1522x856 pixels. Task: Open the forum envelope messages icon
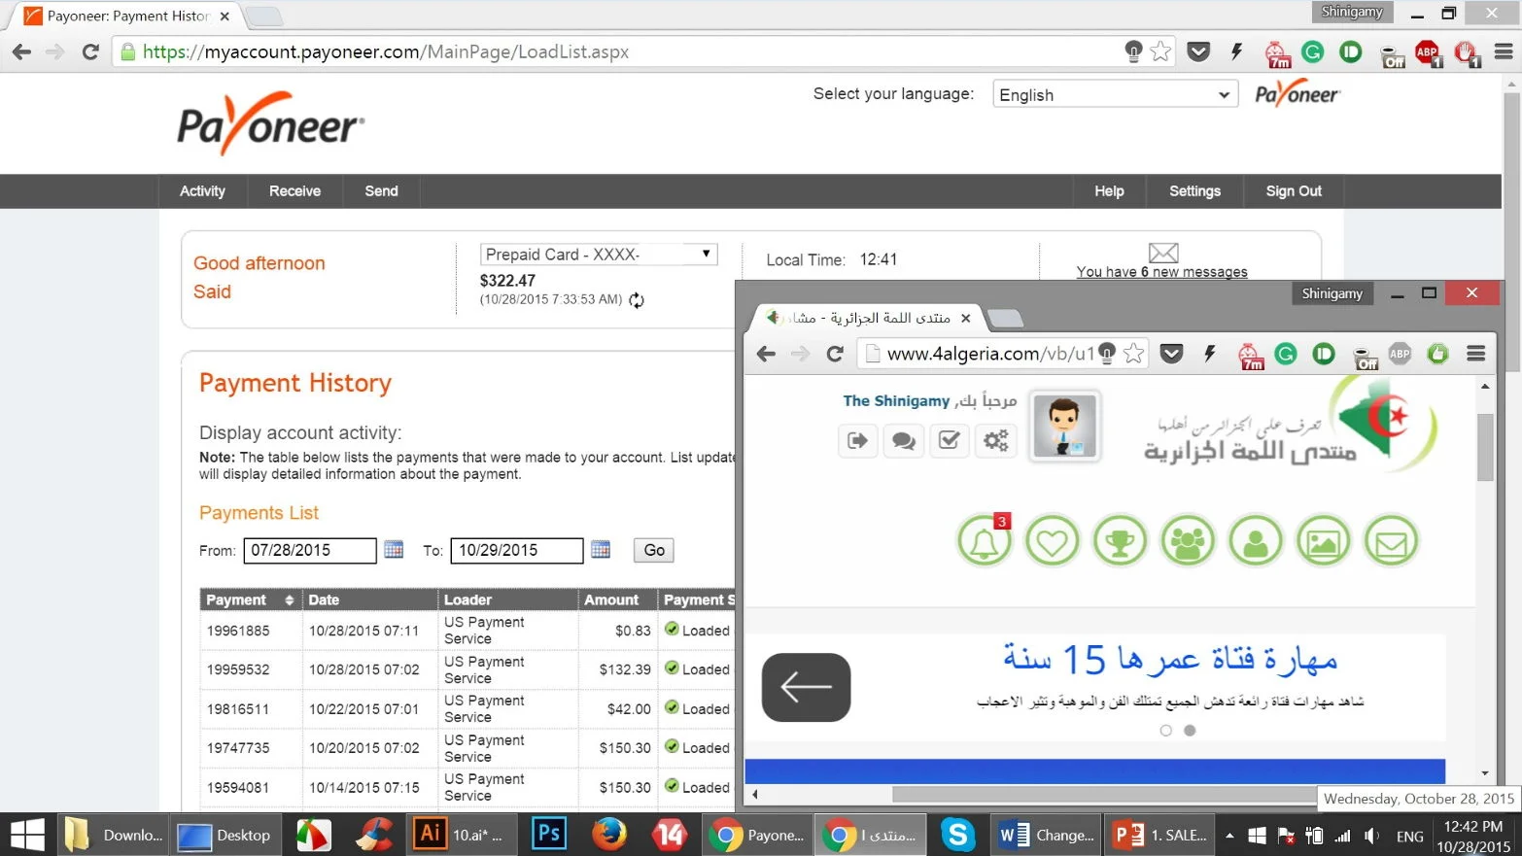pyautogui.click(x=1391, y=541)
